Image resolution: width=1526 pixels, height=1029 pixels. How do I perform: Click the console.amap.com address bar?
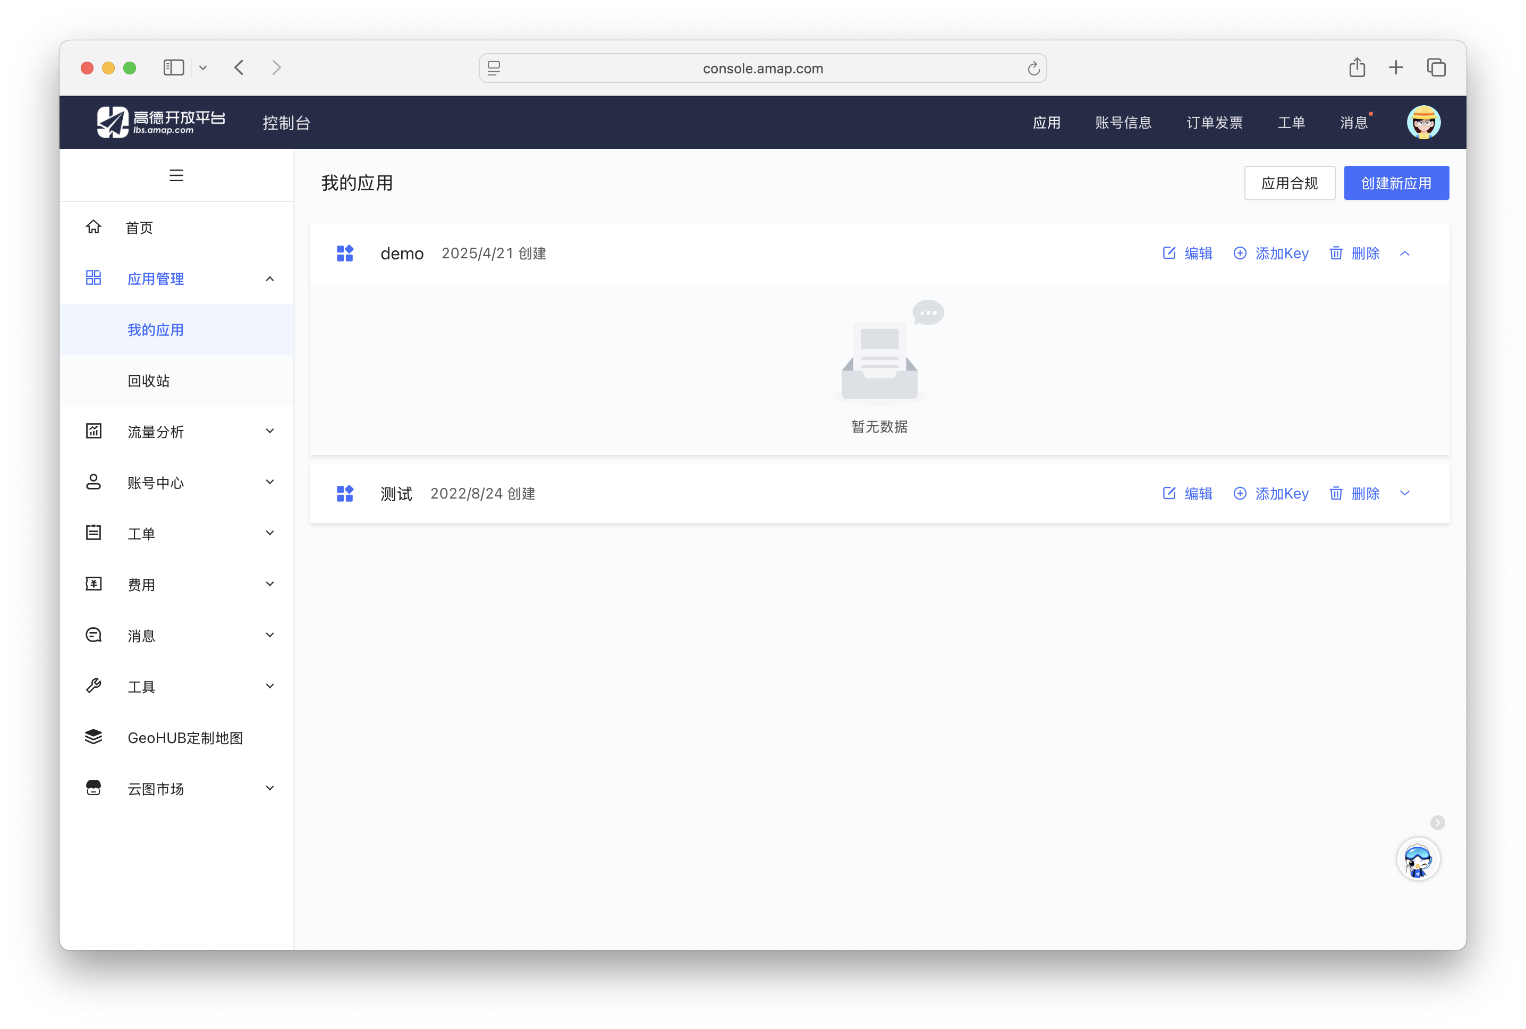coord(762,68)
